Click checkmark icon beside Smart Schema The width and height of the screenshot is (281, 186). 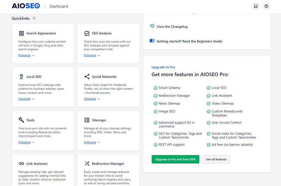click(155, 88)
